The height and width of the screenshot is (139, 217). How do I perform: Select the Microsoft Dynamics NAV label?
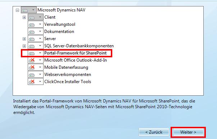coord(61,10)
